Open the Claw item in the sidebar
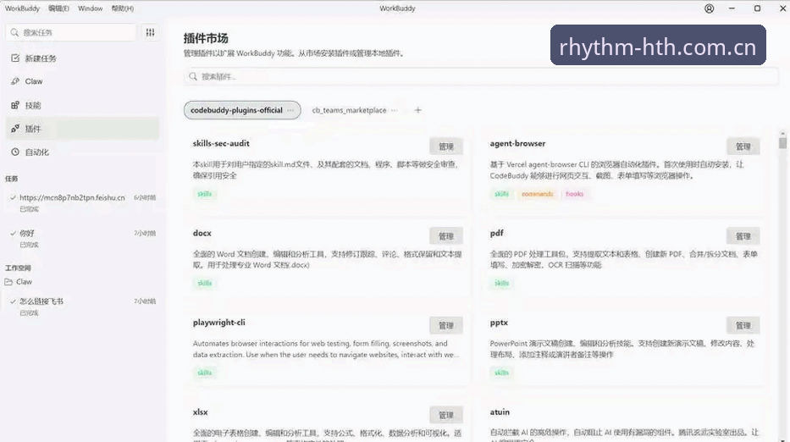The width and height of the screenshot is (790, 442). pos(83,81)
